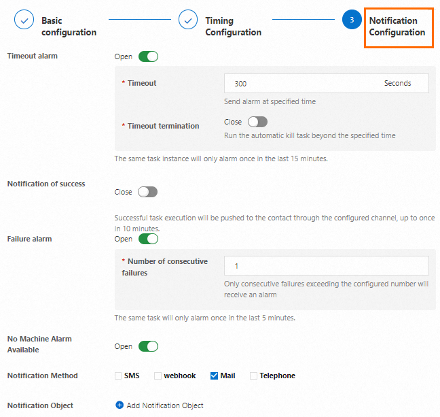Click Add Notification Object link

(x=165, y=405)
